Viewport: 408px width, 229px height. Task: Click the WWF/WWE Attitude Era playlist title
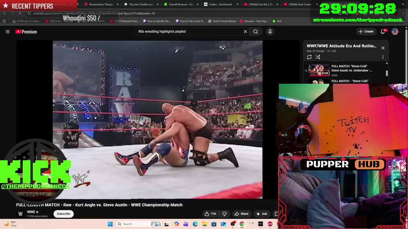click(341, 46)
